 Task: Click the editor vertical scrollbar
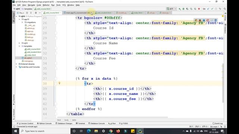pyautogui.click(x=223, y=83)
